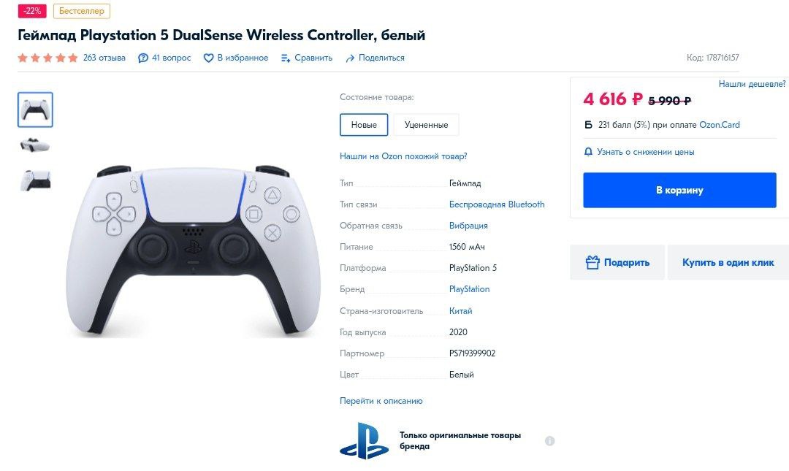
Task: Click the question bubble icon for 41 вопрос
Action: pos(143,58)
